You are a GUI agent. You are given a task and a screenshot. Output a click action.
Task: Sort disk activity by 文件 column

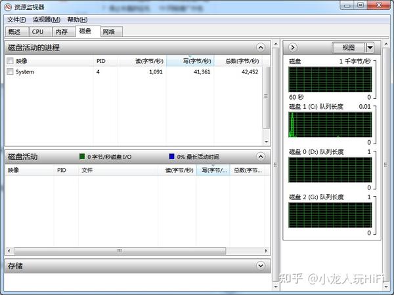point(118,170)
